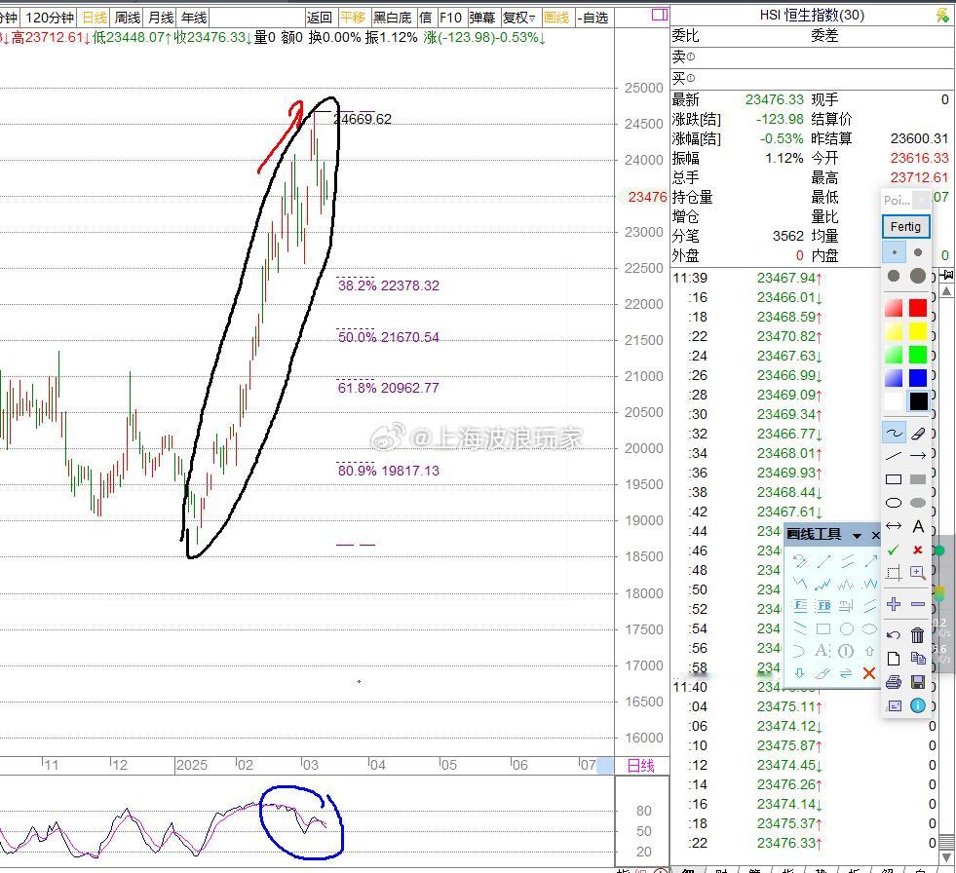Switch to 日线 daily timeframe tab

click(95, 18)
